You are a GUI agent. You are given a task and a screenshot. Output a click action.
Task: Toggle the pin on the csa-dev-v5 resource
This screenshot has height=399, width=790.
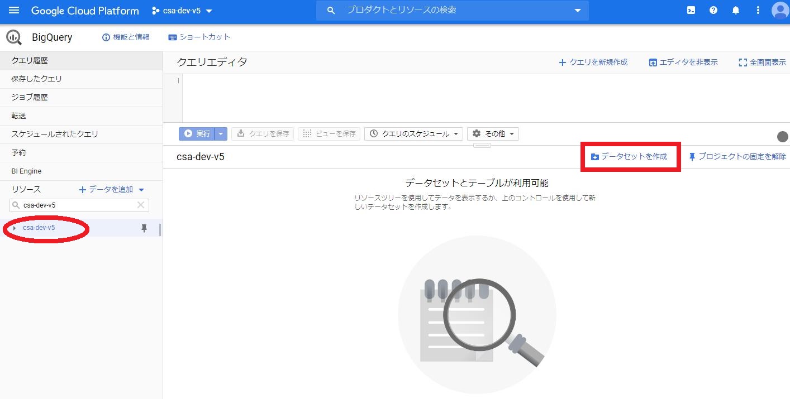[x=144, y=228]
